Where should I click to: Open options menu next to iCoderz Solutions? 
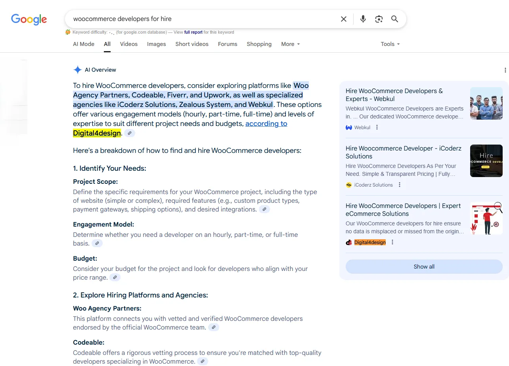coord(400,185)
